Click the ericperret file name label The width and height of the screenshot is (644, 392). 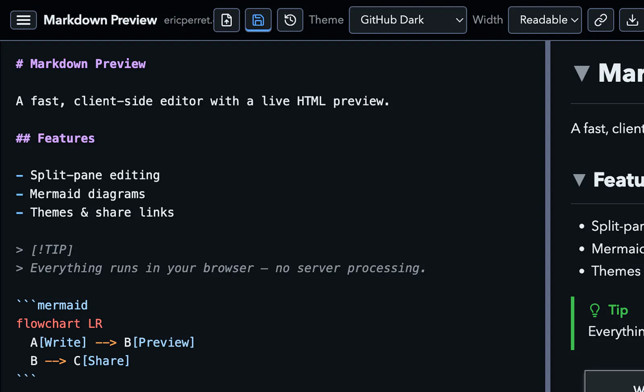point(188,20)
